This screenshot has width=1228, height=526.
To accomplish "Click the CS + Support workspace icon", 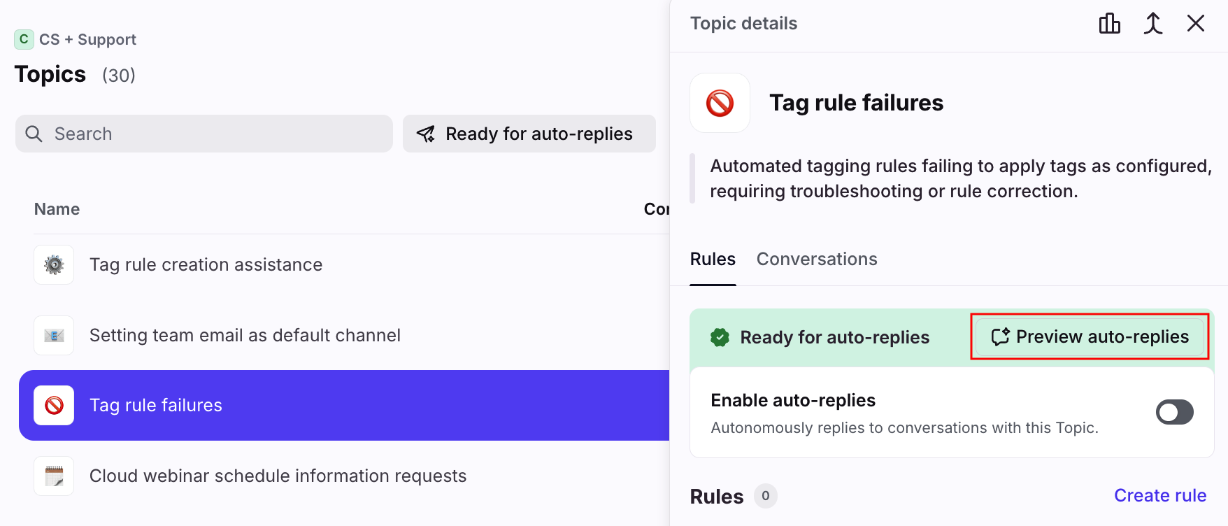I will (24, 39).
